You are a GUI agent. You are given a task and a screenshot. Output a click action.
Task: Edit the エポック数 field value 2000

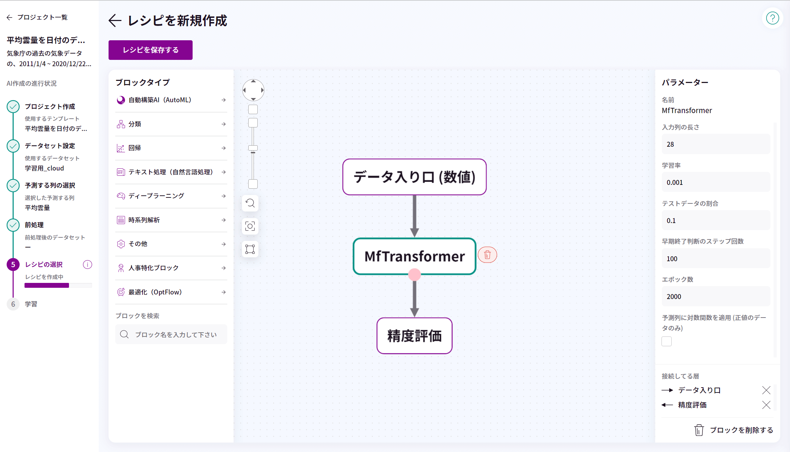[x=716, y=297]
